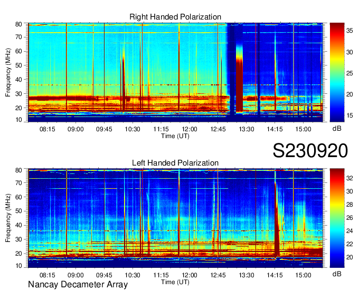Screen dimensions: 359x291
Task: Click the 10:30 tick of the left-handed plot
Action: tap(133, 275)
